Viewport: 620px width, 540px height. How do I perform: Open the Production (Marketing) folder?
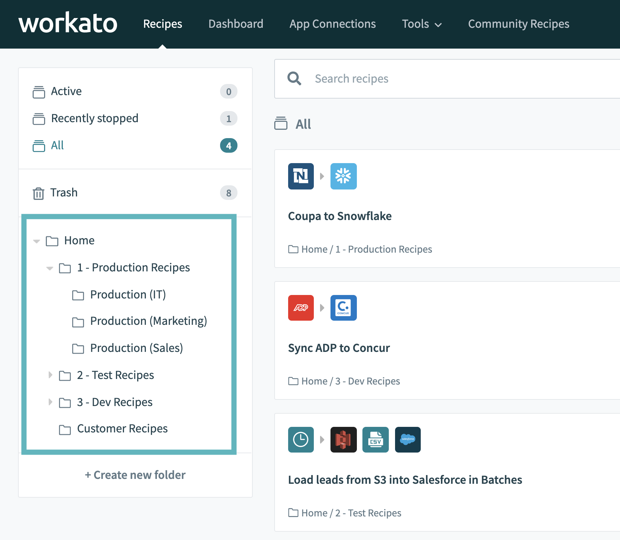pos(149,321)
